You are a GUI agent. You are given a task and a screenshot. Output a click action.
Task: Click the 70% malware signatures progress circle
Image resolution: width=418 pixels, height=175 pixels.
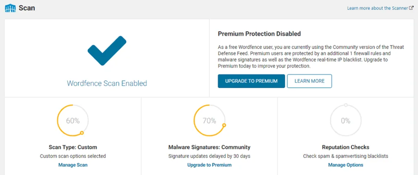pos(209,121)
